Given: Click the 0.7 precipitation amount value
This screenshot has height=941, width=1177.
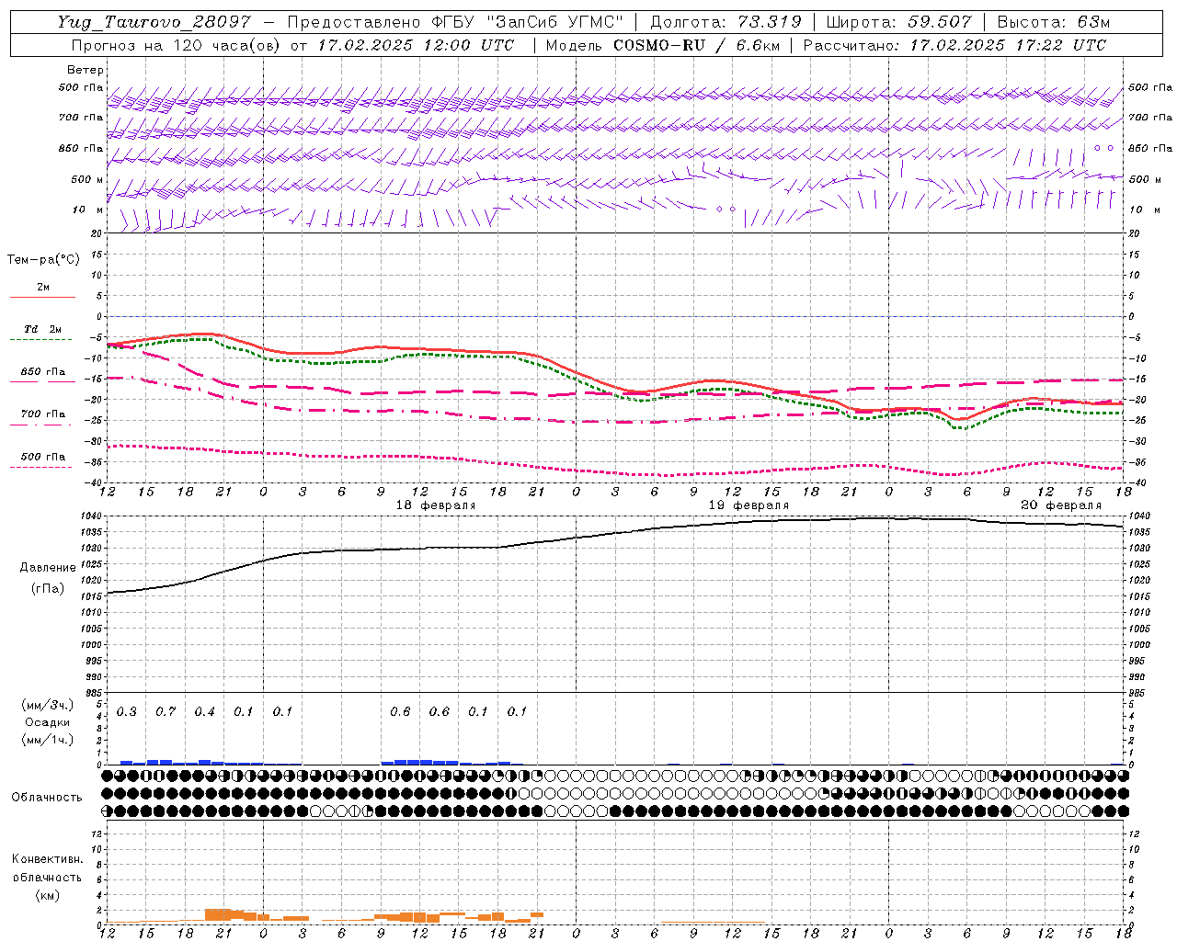Looking at the screenshot, I should [x=166, y=712].
